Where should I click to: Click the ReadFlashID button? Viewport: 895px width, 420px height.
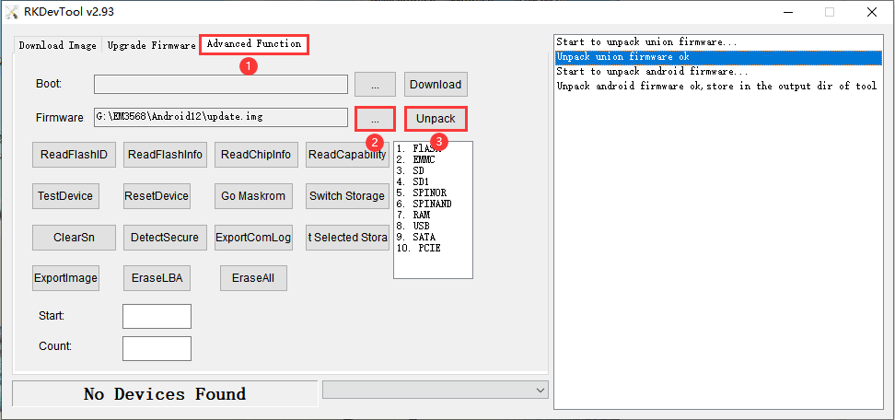click(75, 155)
